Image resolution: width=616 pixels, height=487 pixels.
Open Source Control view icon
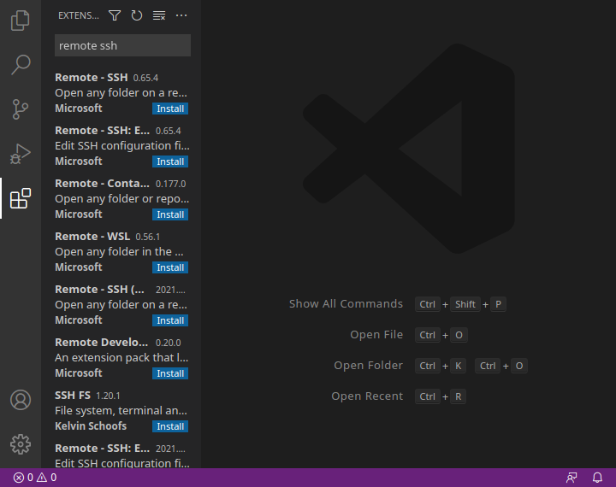click(x=21, y=109)
